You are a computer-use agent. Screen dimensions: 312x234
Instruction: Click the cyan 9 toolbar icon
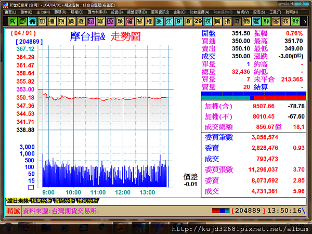point(178,21)
